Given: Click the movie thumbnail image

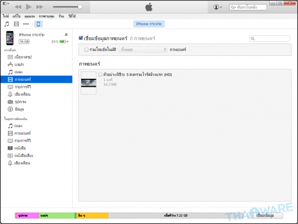Looking at the screenshot, I should click(x=88, y=83).
